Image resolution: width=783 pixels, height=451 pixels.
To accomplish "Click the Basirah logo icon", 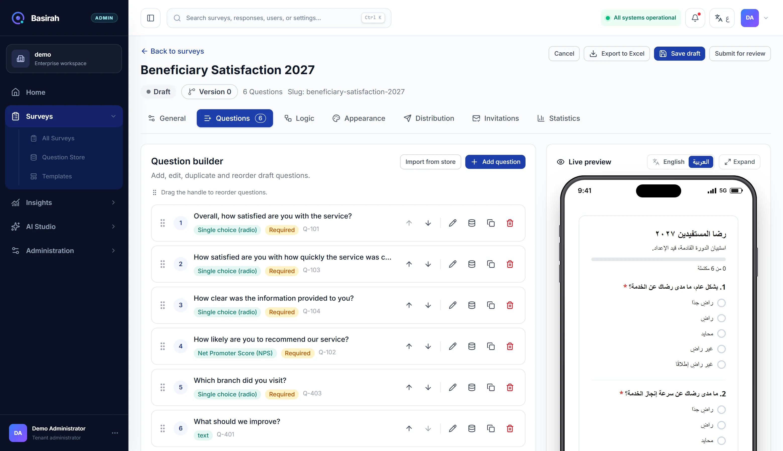I will 18,18.
